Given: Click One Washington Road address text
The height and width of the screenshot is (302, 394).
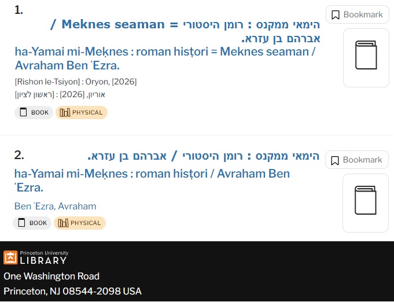Looking at the screenshot, I should point(51,277).
